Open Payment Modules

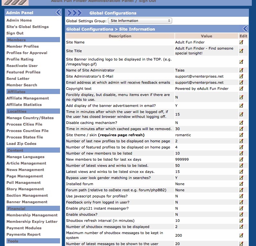tap(24, 228)
